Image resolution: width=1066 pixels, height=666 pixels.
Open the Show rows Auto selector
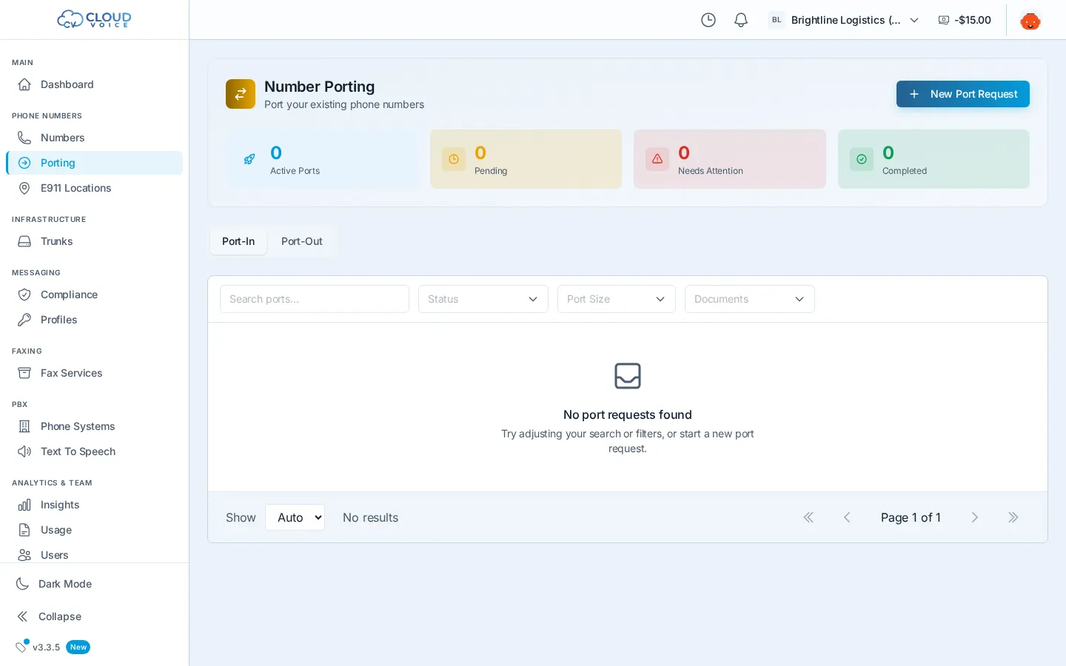[295, 517]
